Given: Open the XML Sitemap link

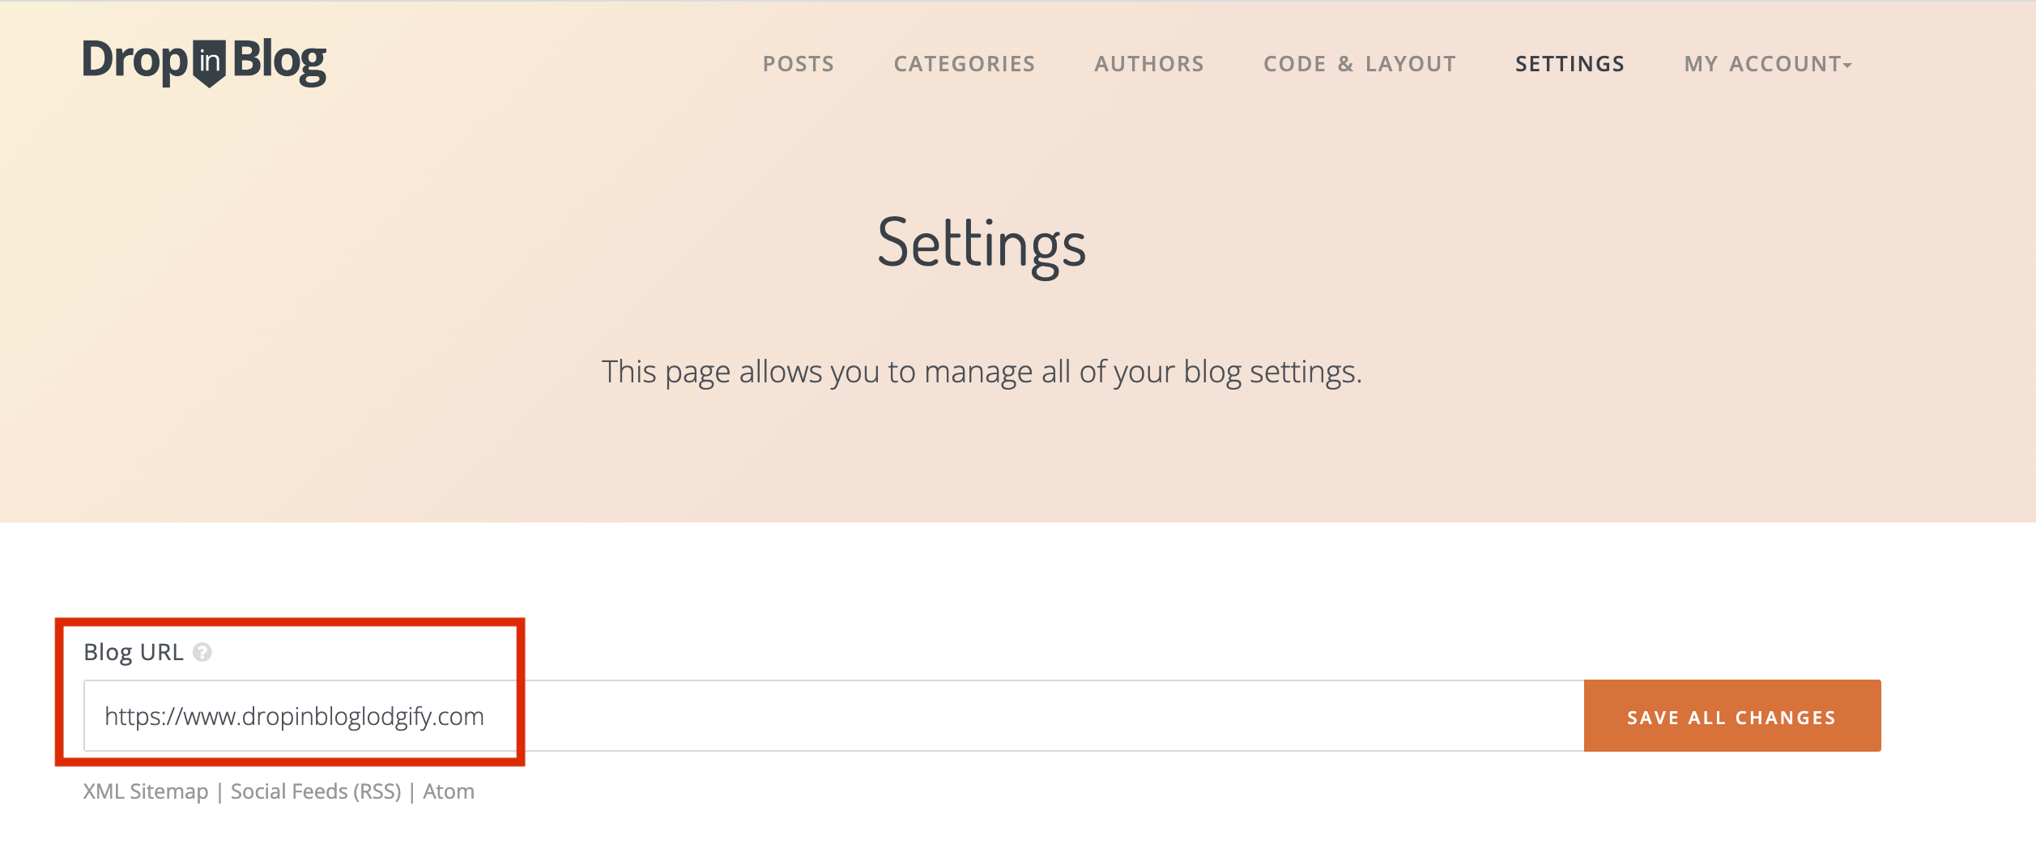Looking at the screenshot, I should [x=144, y=791].
